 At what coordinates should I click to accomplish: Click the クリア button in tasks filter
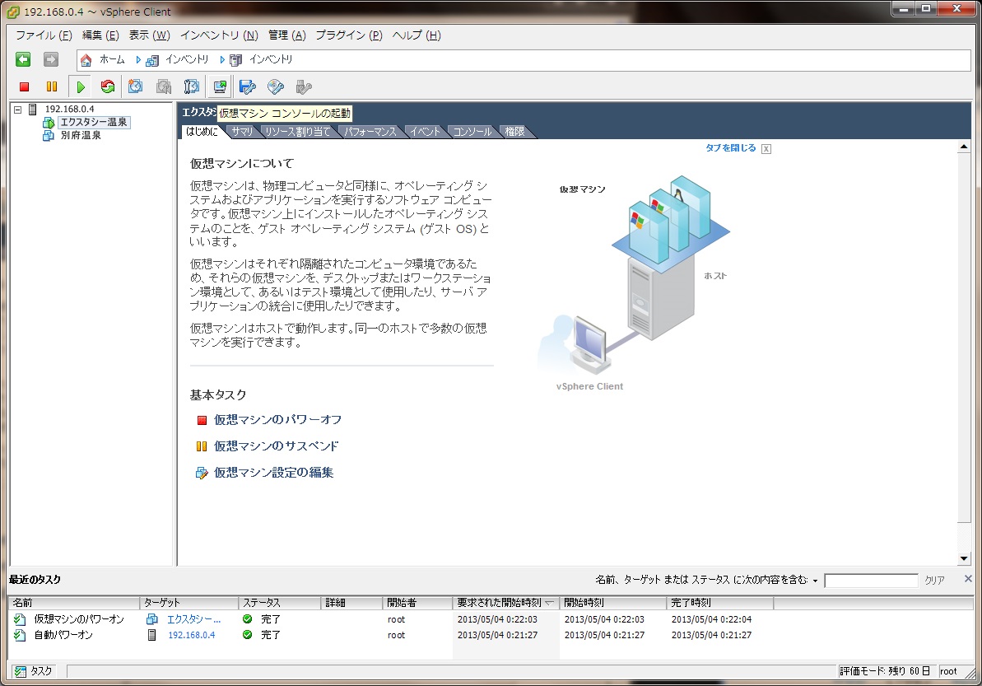click(934, 580)
